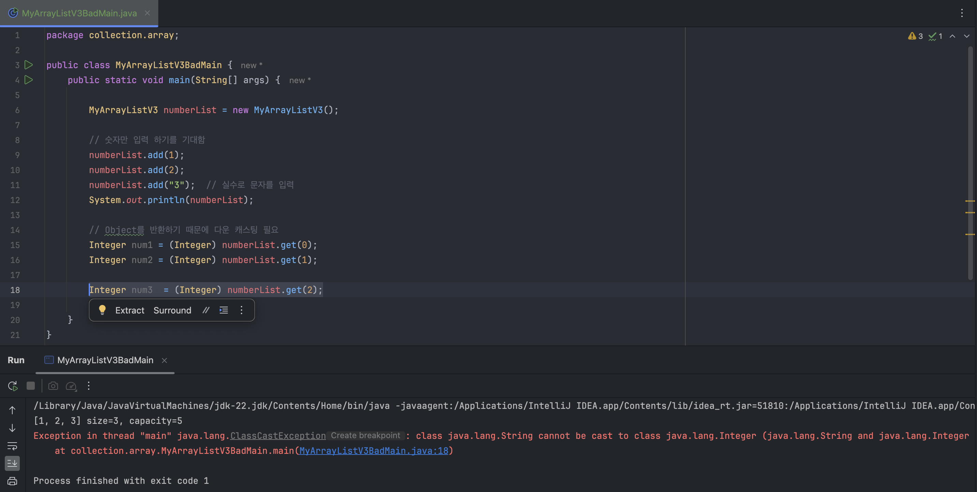Open Run toolbar more options menu
The image size is (977, 492).
[x=88, y=386]
